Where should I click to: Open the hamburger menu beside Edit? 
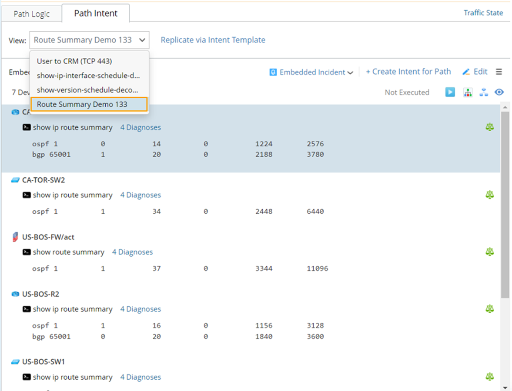499,72
